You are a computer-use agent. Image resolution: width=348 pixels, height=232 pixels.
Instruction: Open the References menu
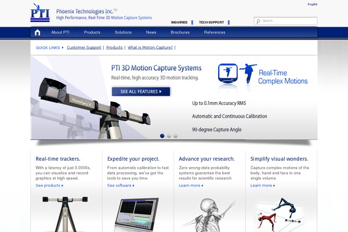(x=215, y=32)
